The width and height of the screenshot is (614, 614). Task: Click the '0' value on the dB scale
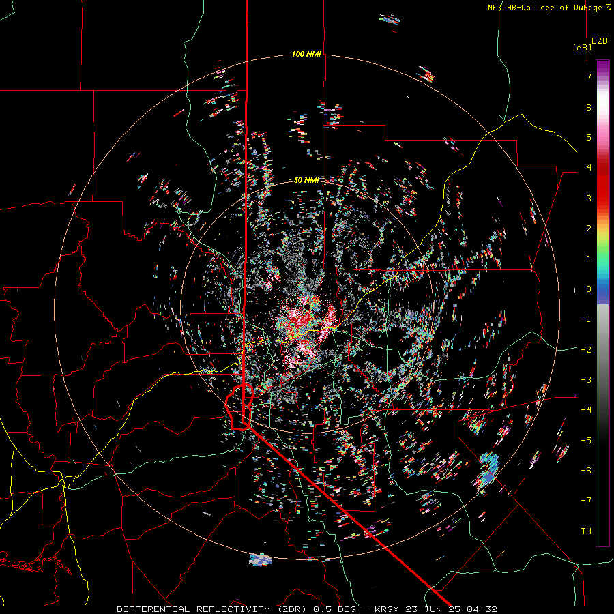click(589, 289)
